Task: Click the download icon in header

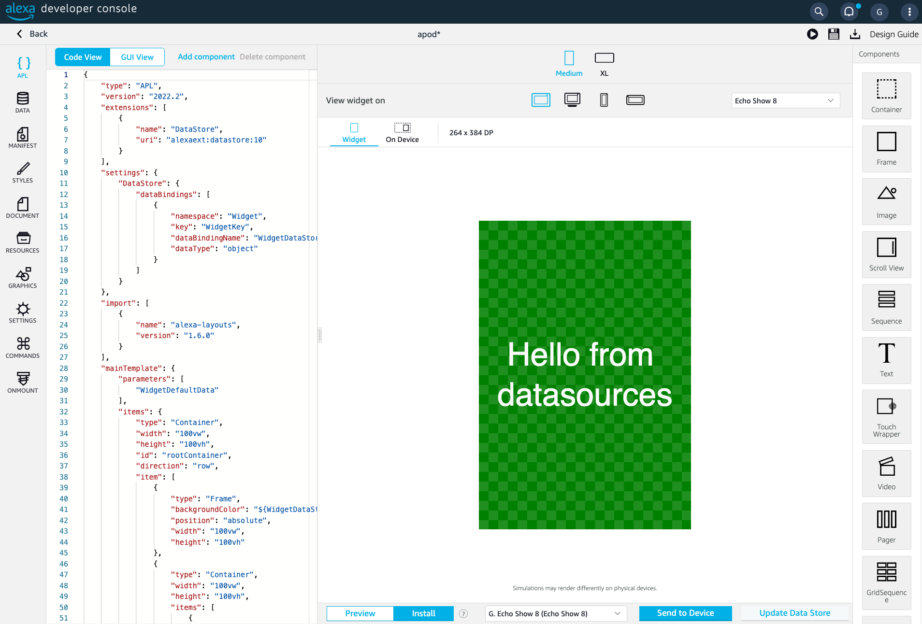Action: (x=855, y=34)
